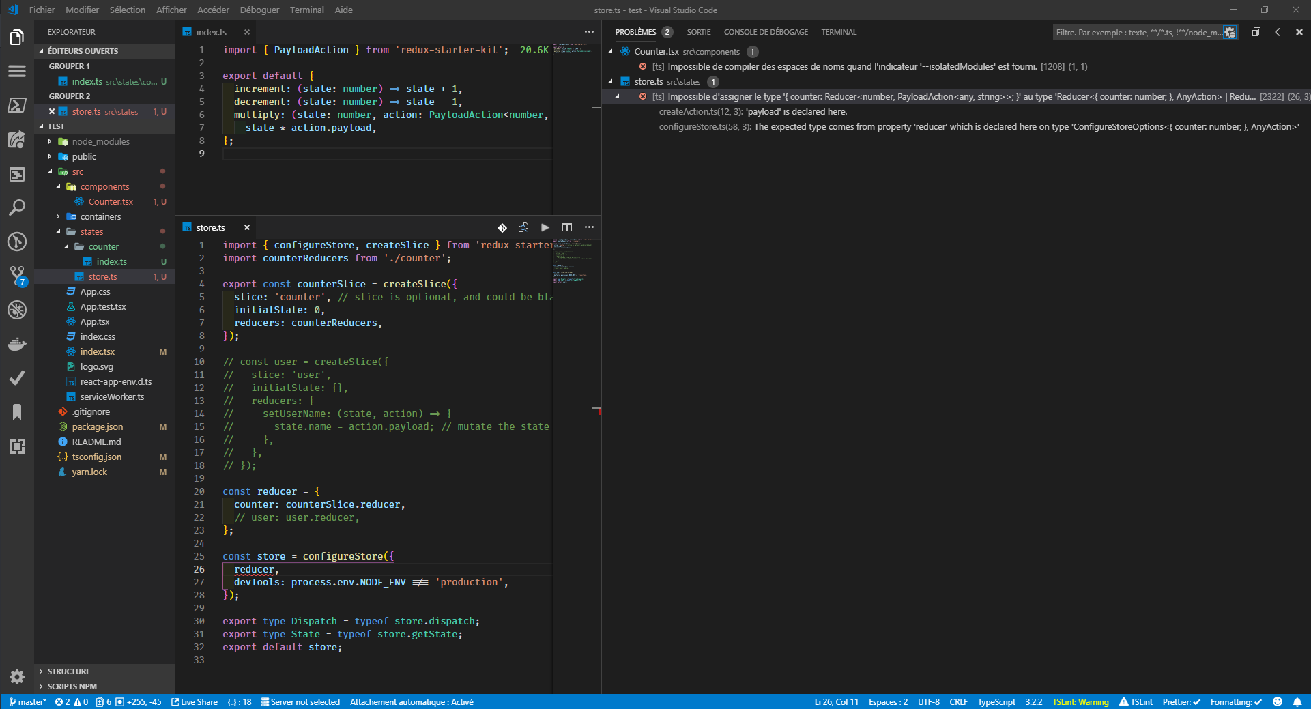Toggle excluded files filter in Problems panel
This screenshot has height=709, width=1311.
(x=1230, y=32)
